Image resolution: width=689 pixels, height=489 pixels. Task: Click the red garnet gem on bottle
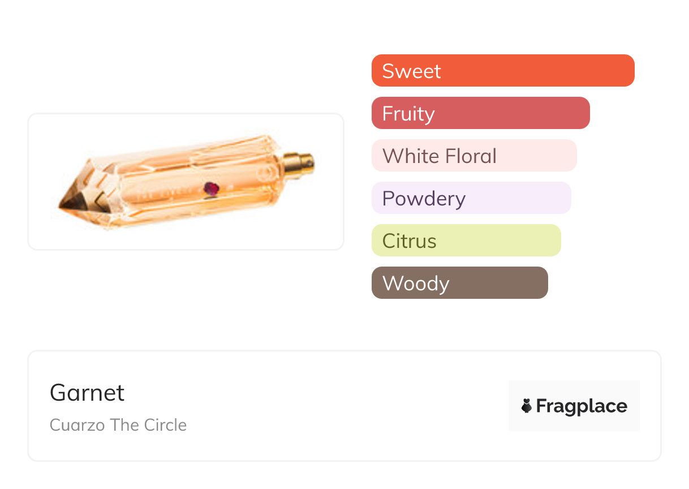point(211,188)
